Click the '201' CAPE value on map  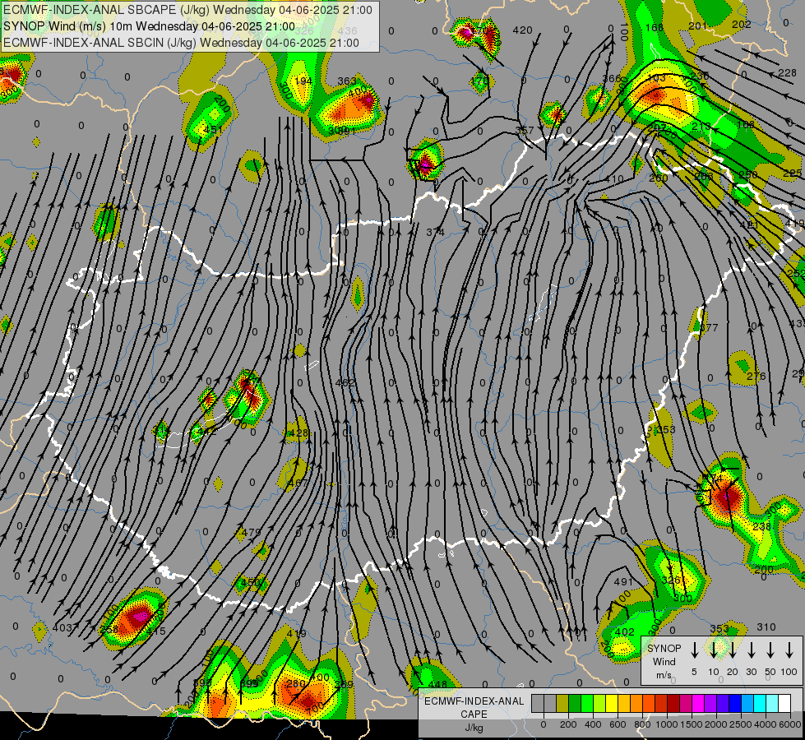698,26
